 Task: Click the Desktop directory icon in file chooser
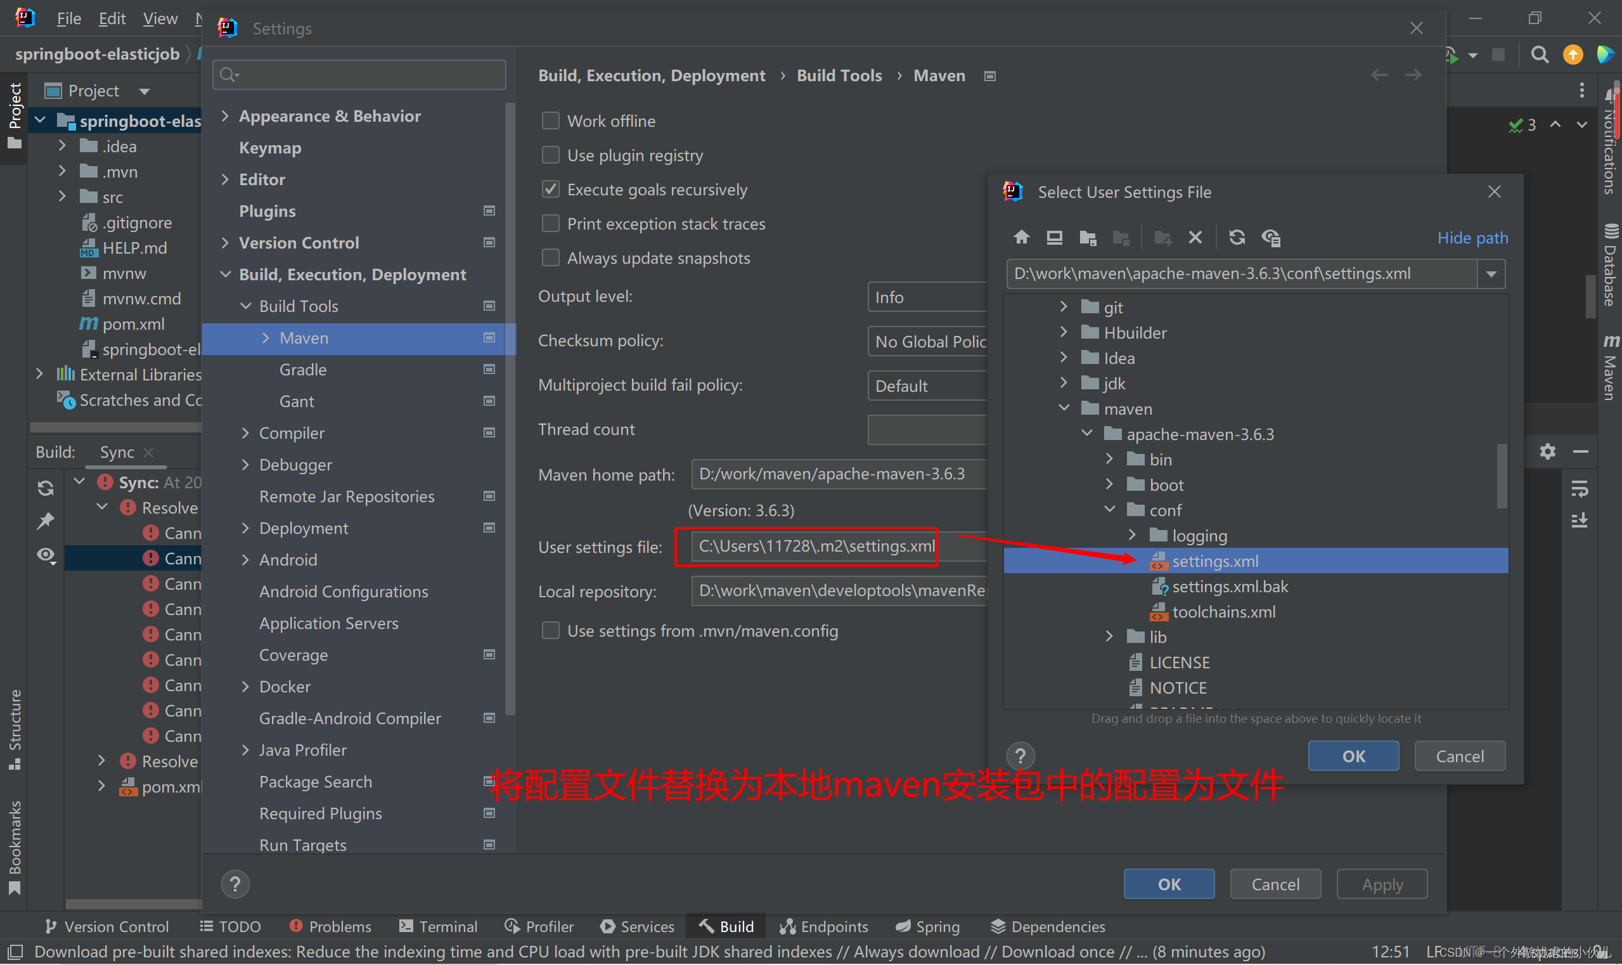pyautogui.click(x=1055, y=237)
